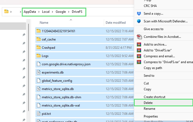193x122 pixels.
Task: Select the file name metrics_store_sqlite.db-wal
Action: pos(61,105)
